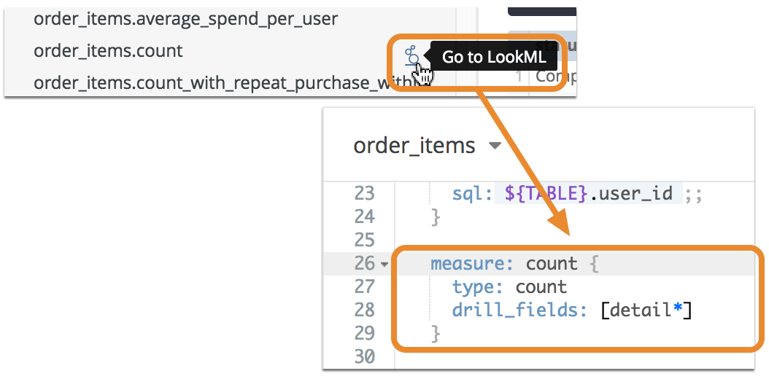This screenshot has width=769, height=379.
Task: Click line number 30 in the gutter
Action: coord(364,356)
